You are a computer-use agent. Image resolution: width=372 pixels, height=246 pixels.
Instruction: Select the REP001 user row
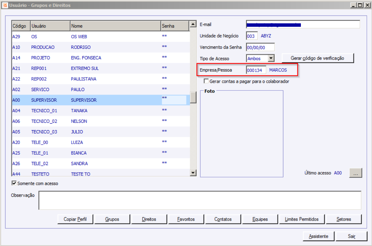(101, 69)
